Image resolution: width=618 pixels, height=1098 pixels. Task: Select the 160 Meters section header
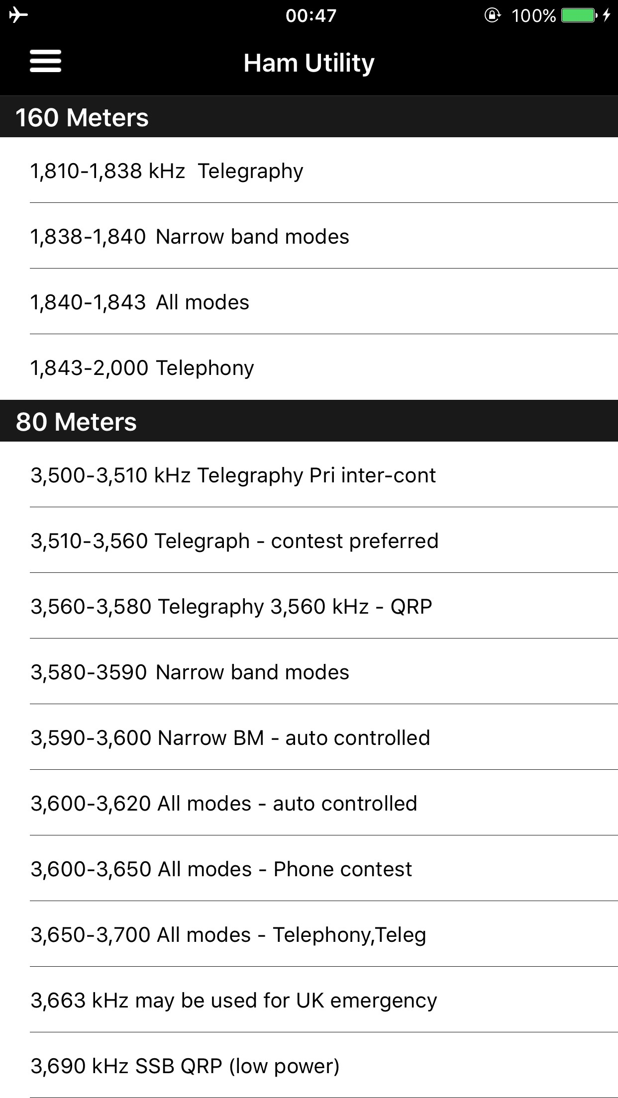coord(82,116)
